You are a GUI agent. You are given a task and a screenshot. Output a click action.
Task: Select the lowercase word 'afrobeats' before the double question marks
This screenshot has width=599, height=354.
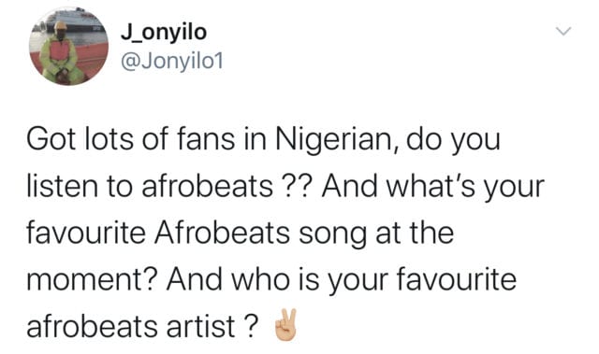click(x=208, y=187)
